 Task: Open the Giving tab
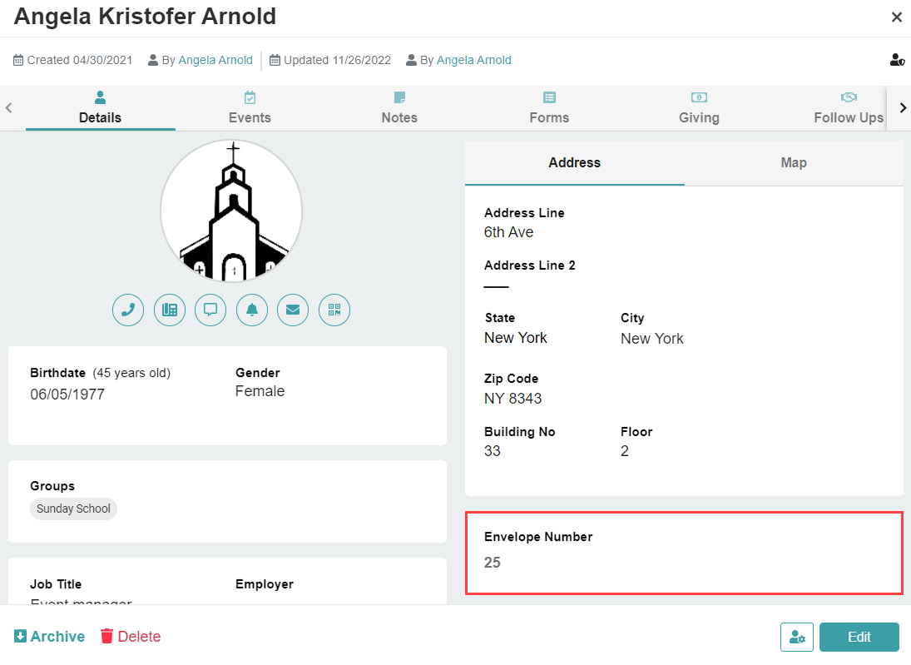[x=699, y=108]
